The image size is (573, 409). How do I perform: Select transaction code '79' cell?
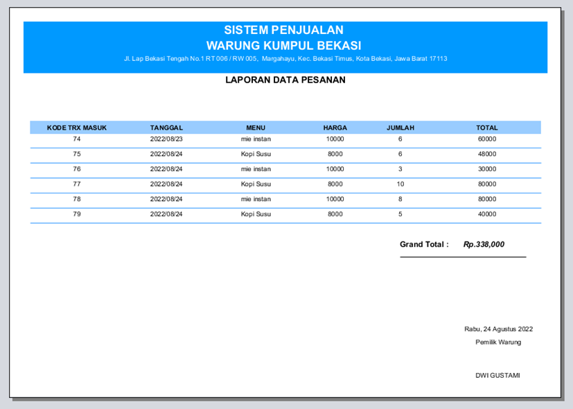[77, 214]
